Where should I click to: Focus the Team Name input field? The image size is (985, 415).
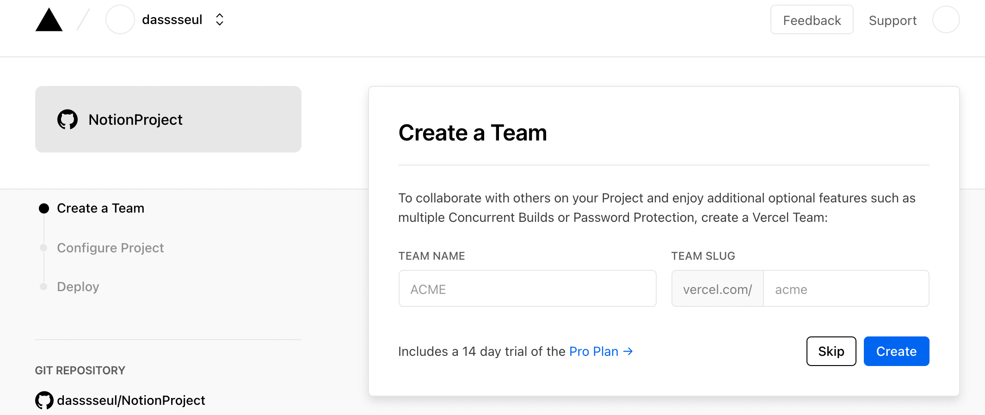[527, 289]
